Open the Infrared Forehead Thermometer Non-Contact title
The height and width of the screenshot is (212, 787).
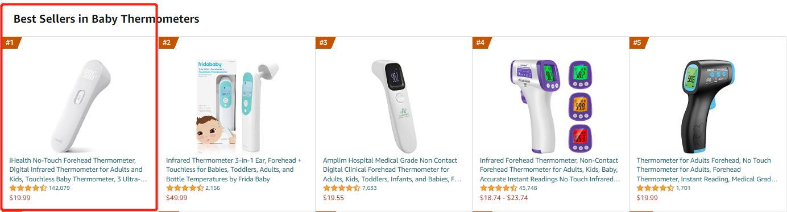coord(550,170)
